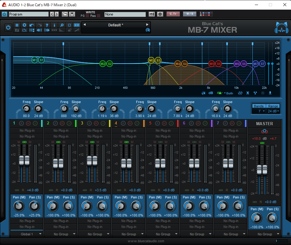Click the M4 band node on spectrum
The height and width of the screenshot is (245, 291).
pos(178,64)
